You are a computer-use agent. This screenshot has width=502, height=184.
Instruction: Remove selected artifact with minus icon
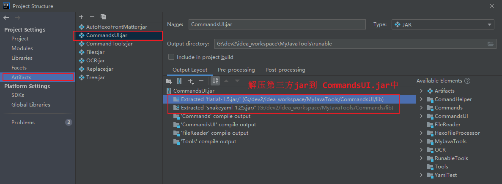point(92,16)
